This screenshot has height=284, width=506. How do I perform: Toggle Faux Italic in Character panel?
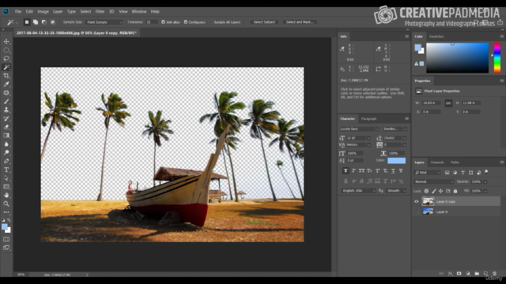[x=353, y=170]
